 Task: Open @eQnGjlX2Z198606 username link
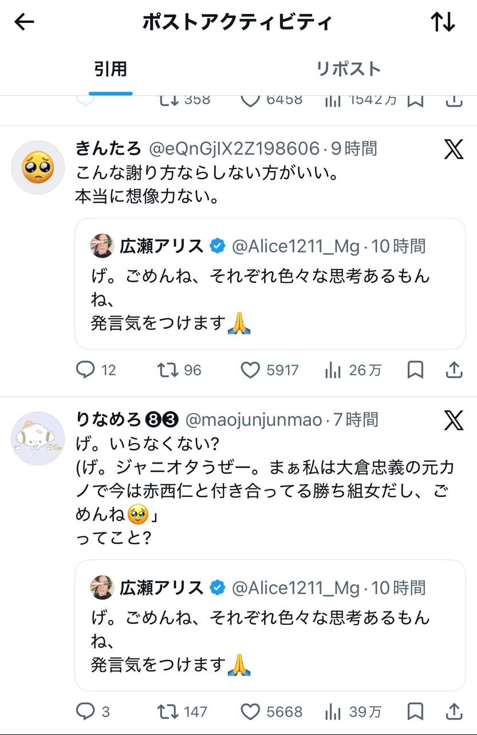[x=234, y=149]
